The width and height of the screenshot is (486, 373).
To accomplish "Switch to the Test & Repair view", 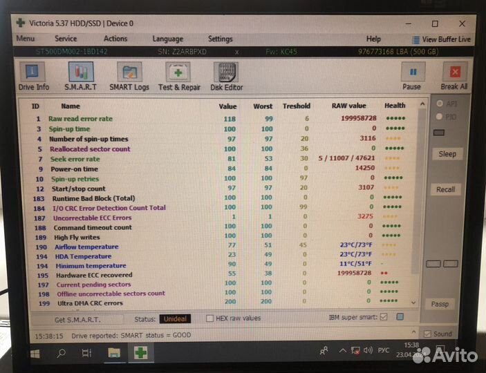I will point(179,76).
